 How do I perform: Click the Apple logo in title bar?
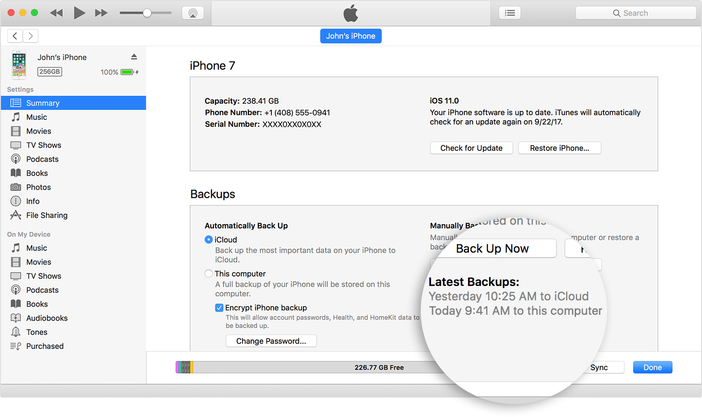351,13
